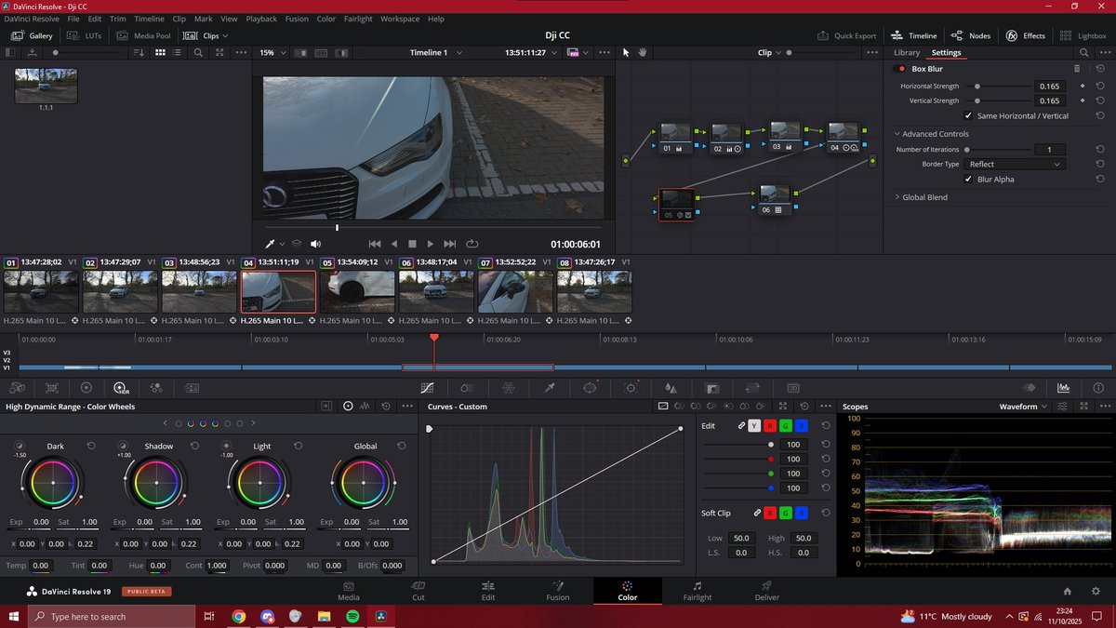This screenshot has height=628, width=1116.
Task: Open the Waveform scope type dropdown
Action: pos(1024,407)
